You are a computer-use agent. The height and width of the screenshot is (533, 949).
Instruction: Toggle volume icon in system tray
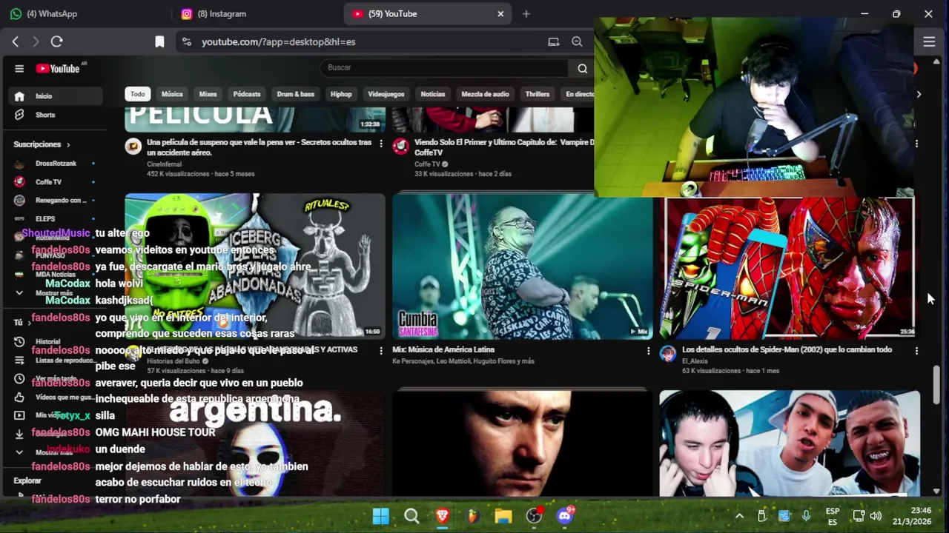[876, 516]
